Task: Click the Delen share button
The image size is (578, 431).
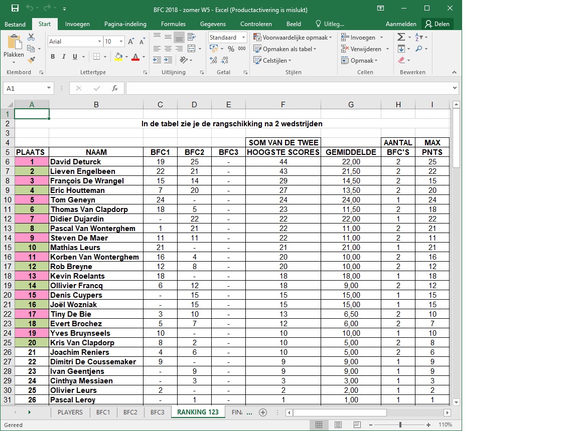Action: click(x=437, y=24)
